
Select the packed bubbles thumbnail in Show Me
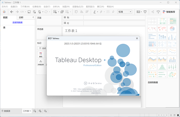(x=172, y=75)
